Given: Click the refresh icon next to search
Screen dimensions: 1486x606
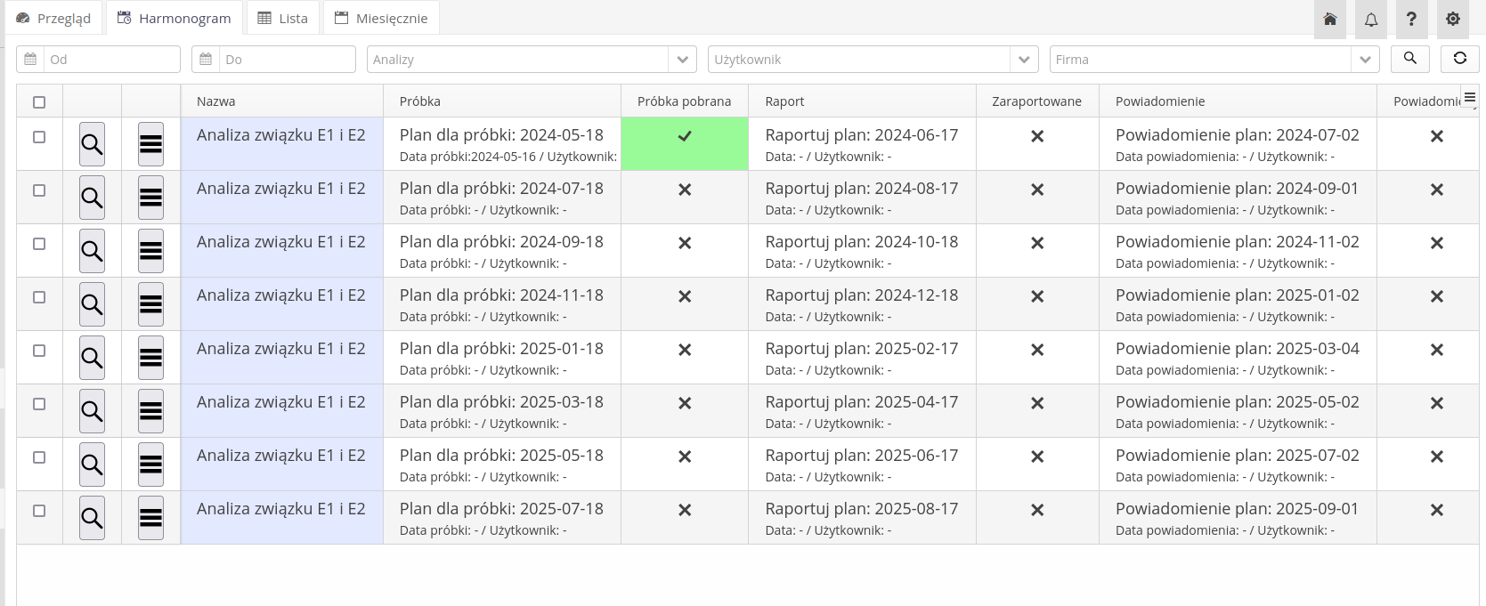Looking at the screenshot, I should [x=1459, y=59].
